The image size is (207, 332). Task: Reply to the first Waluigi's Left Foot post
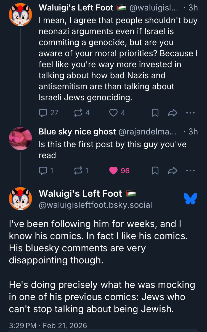[43, 112]
